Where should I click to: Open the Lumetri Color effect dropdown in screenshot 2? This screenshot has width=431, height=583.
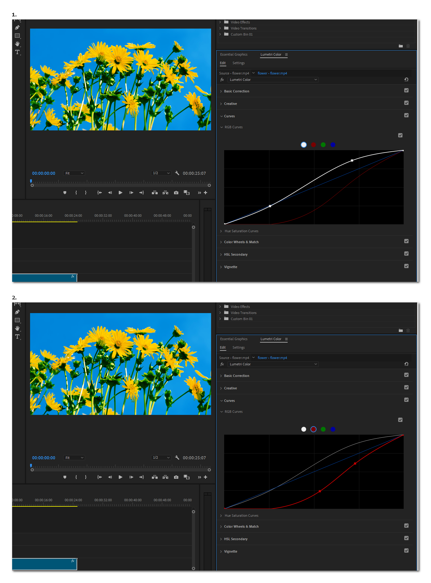tap(272, 364)
